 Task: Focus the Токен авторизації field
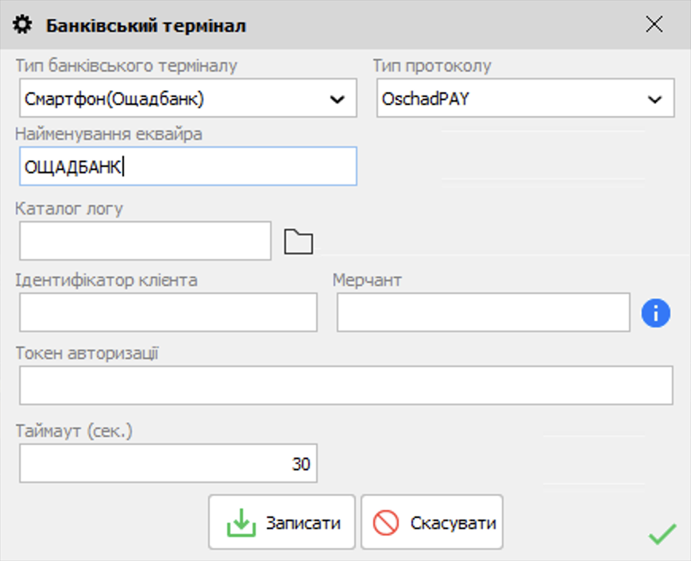coord(345,385)
